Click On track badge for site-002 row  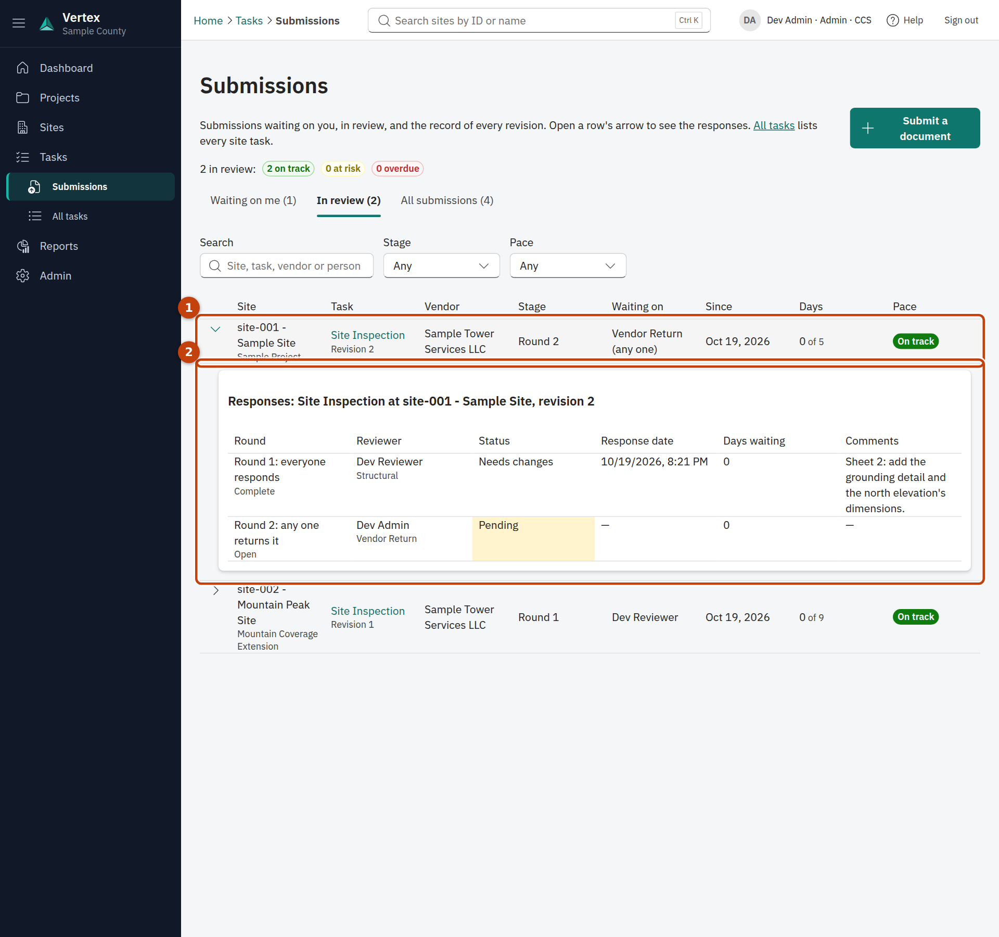coord(916,617)
